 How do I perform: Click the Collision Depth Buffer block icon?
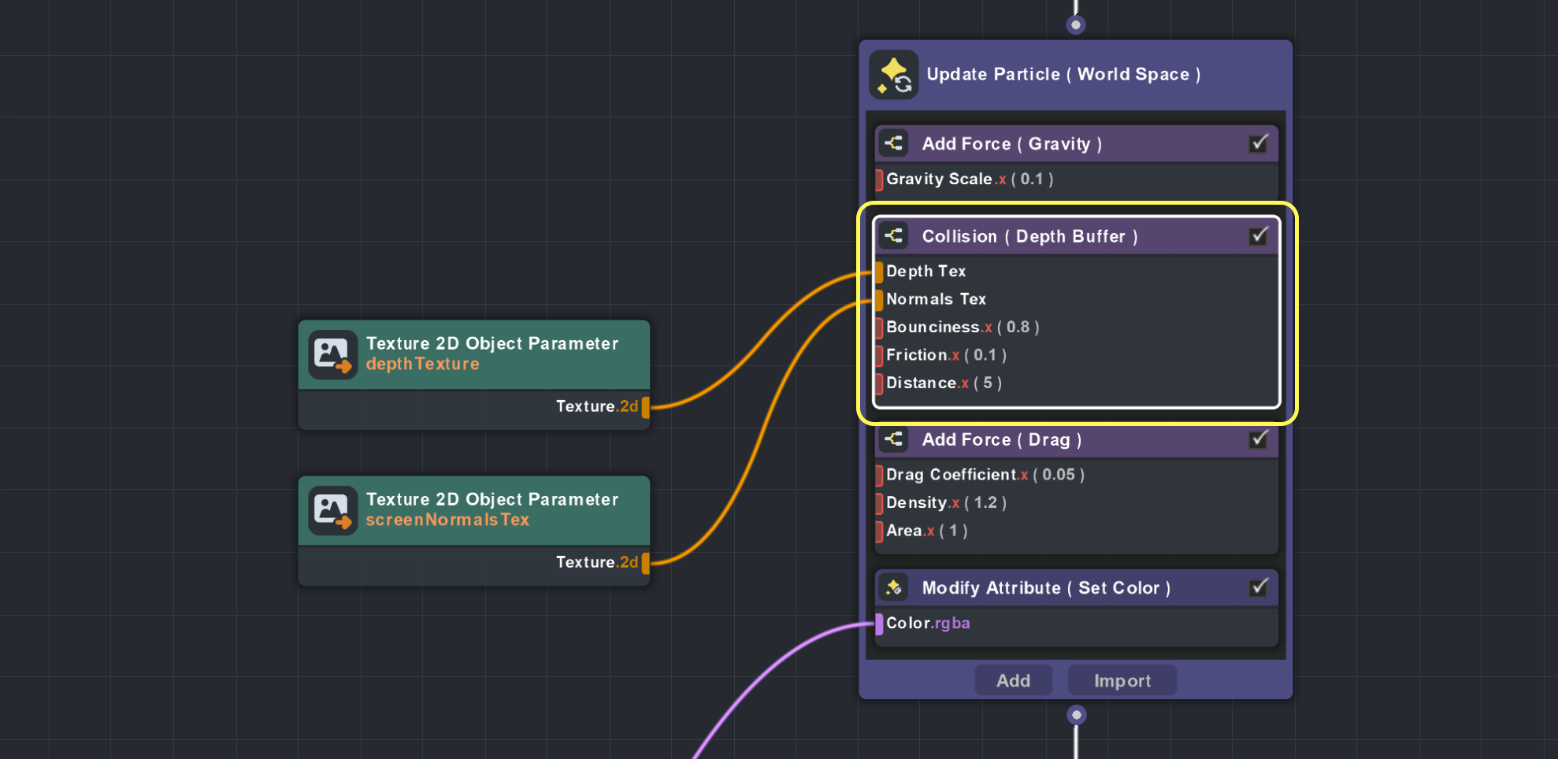pyautogui.click(x=894, y=236)
